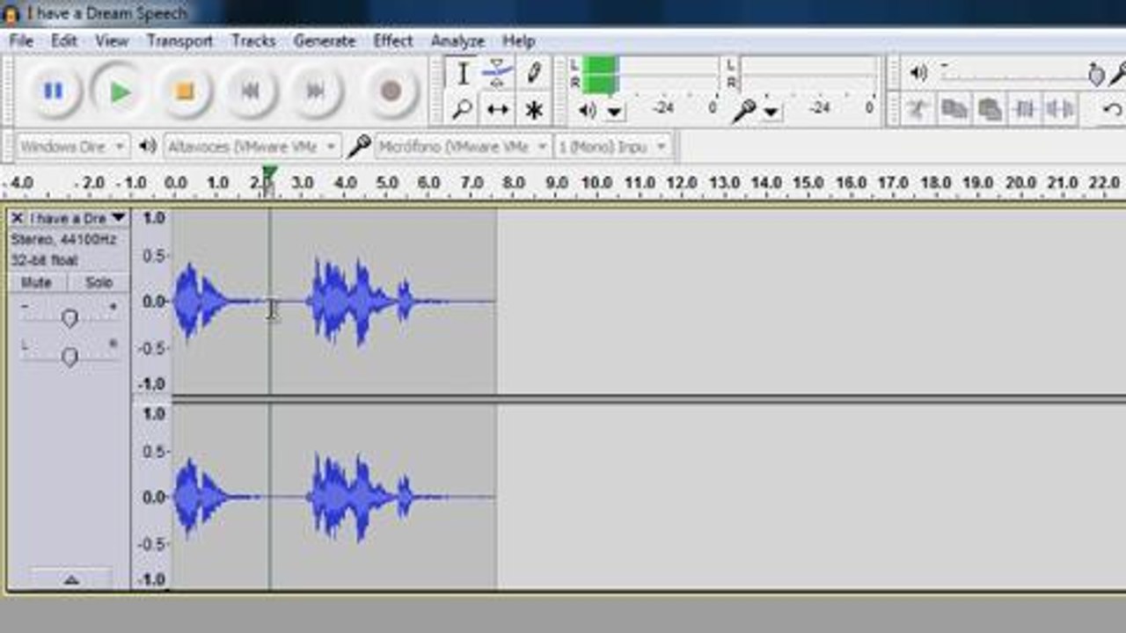This screenshot has height=633, width=1126.
Task: Click the speaker icon under the playback meter
Action: [x=587, y=110]
